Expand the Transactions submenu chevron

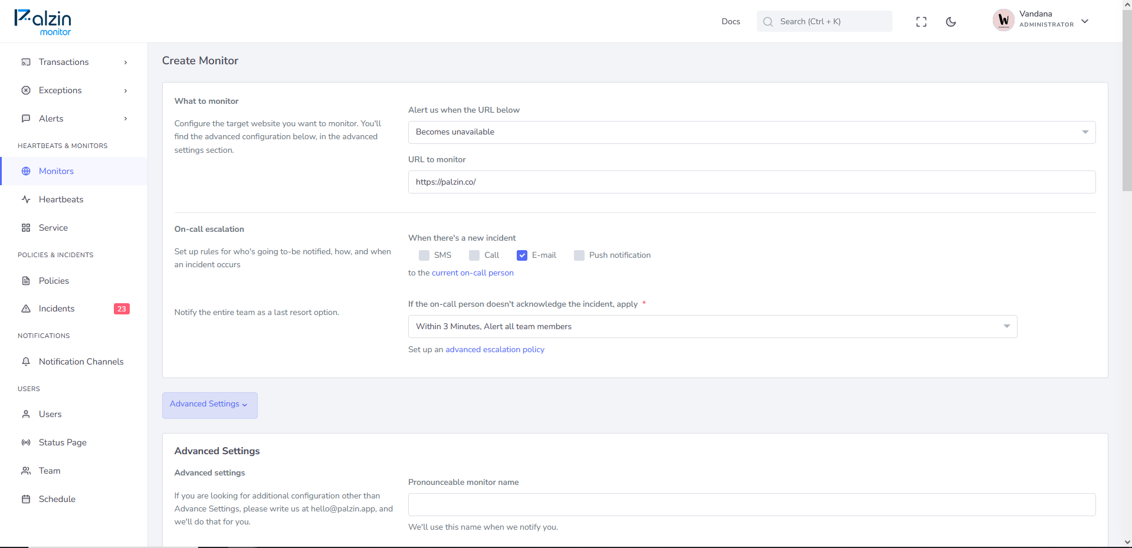pyautogui.click(x=126, y=63)
